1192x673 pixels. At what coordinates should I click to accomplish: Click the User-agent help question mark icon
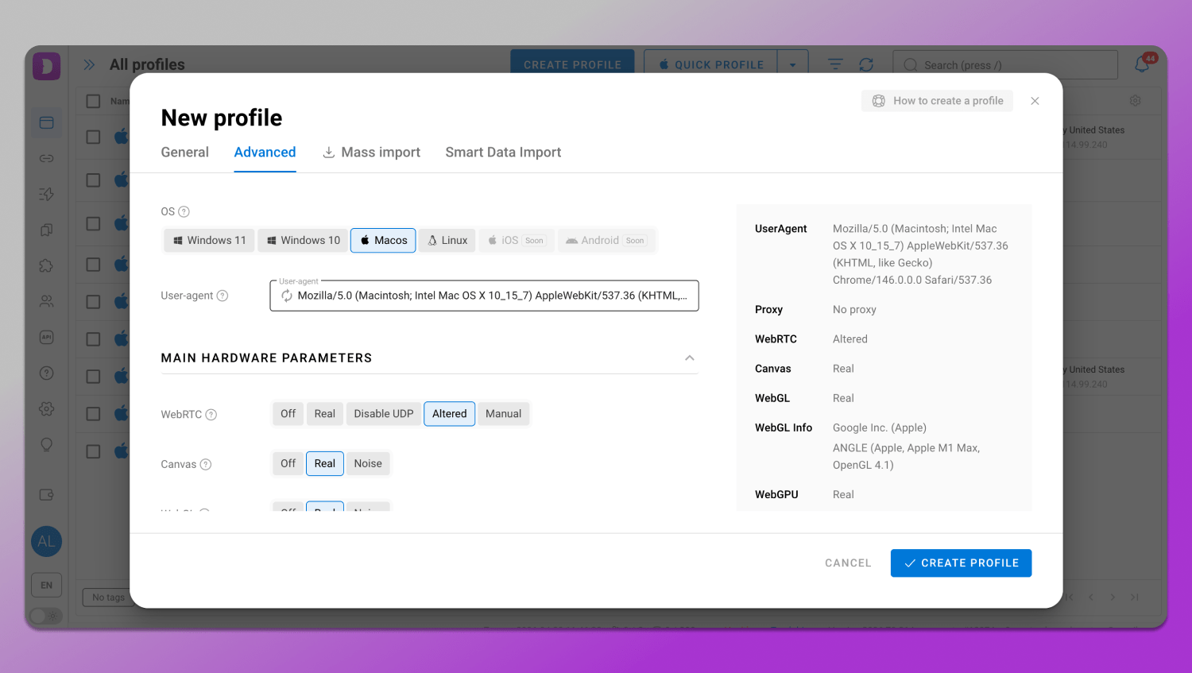click(223, 296)
